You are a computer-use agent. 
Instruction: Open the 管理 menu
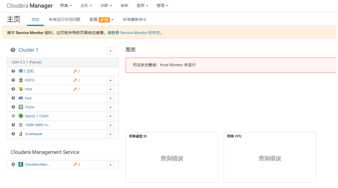tap(162, 6)
